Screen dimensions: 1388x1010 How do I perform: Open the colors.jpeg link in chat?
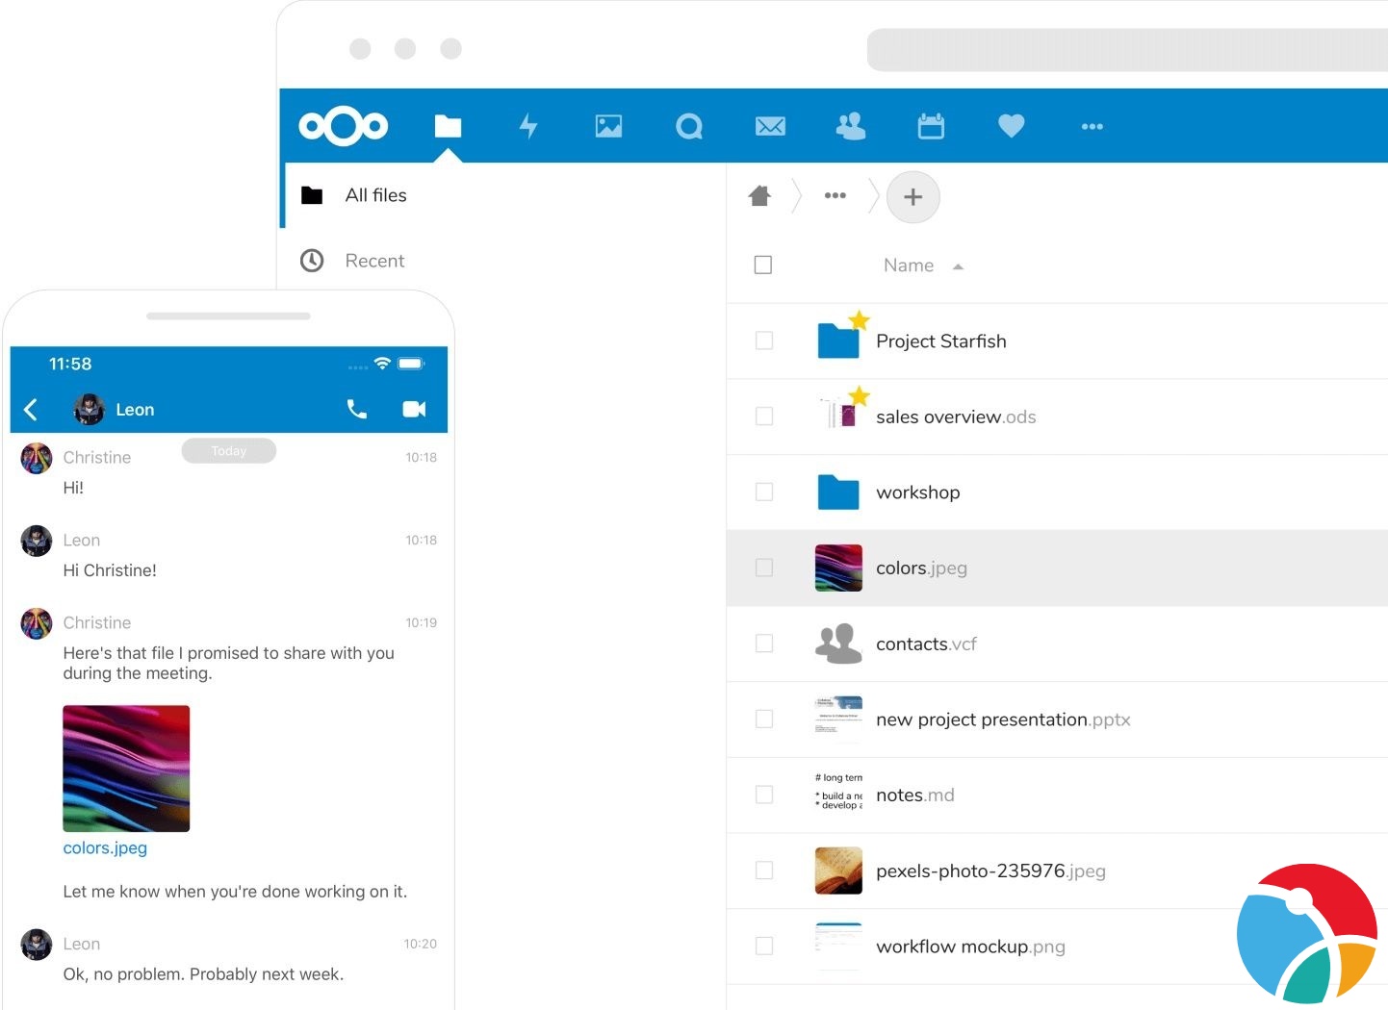(105, 847)
